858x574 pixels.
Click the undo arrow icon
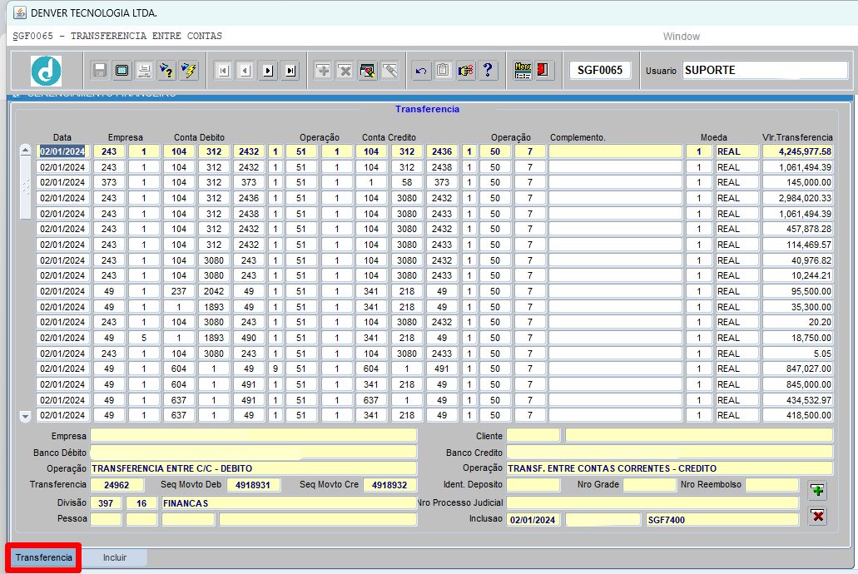421,71
